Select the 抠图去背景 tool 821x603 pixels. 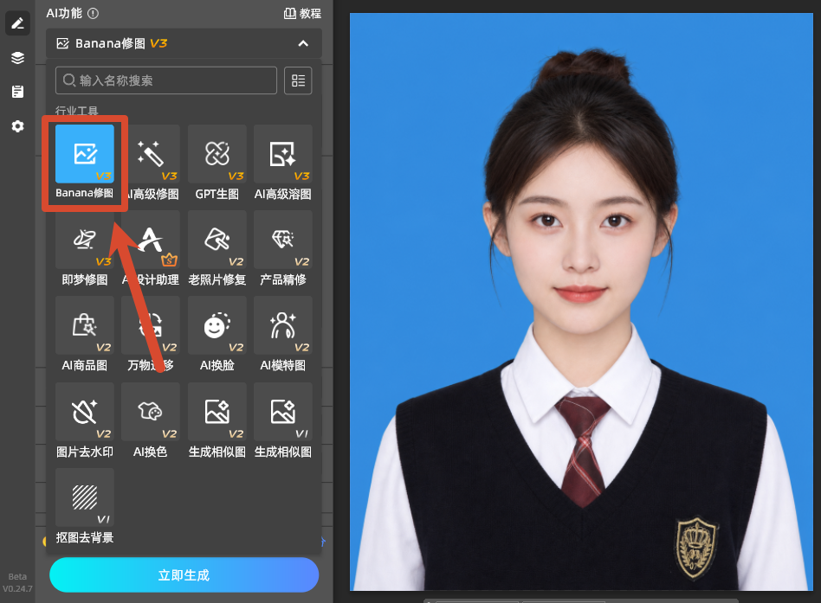[84, 506]
